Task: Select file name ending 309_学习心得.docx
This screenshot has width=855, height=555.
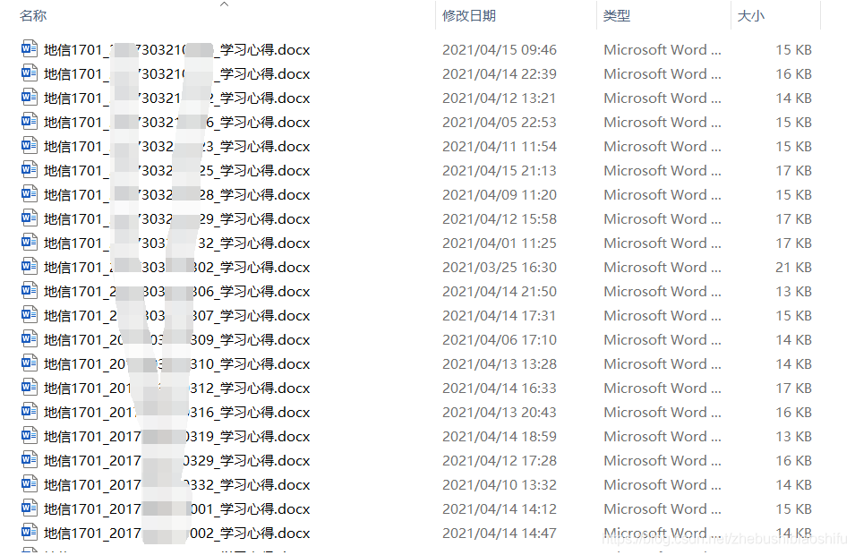Action: point(176,339)
